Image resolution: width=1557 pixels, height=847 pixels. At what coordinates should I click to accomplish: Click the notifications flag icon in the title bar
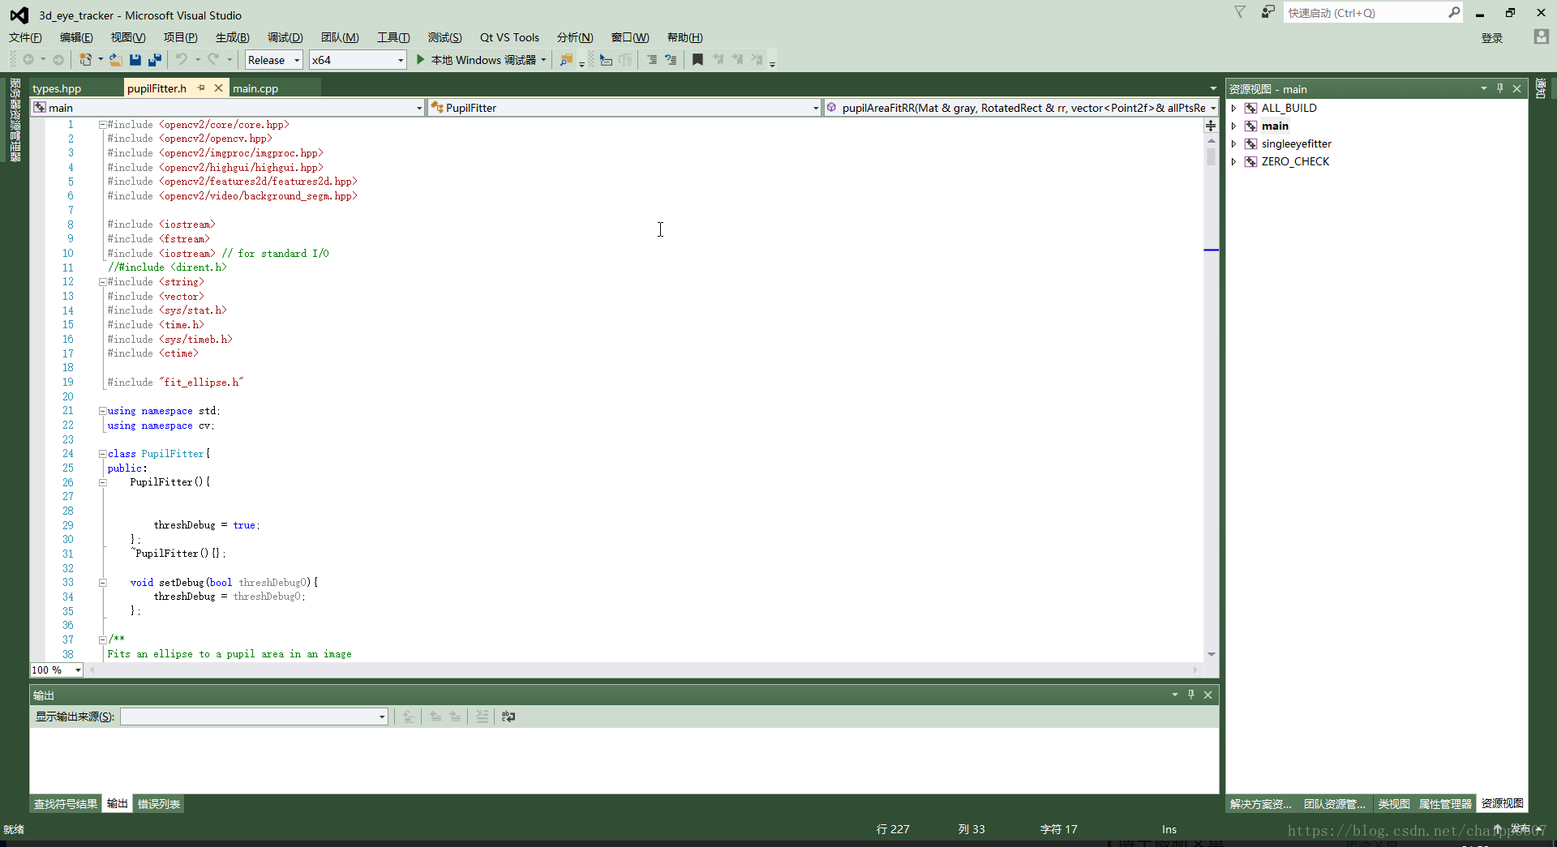tap(1240, 12)
